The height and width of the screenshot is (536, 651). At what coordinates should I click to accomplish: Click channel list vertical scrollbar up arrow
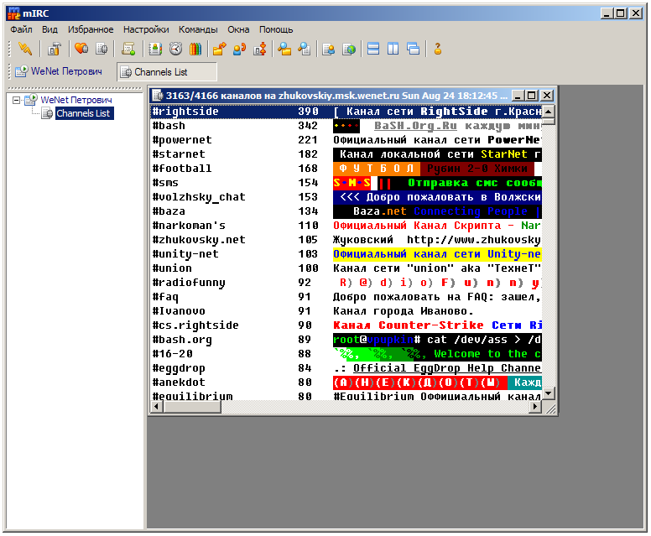[549, 112]
